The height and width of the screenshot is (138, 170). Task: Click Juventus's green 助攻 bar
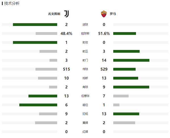(35, 43)
